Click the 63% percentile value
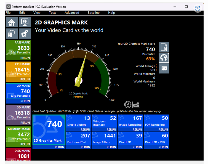The width and height of the screenshot is (208, 164). (x=150, y=59)
